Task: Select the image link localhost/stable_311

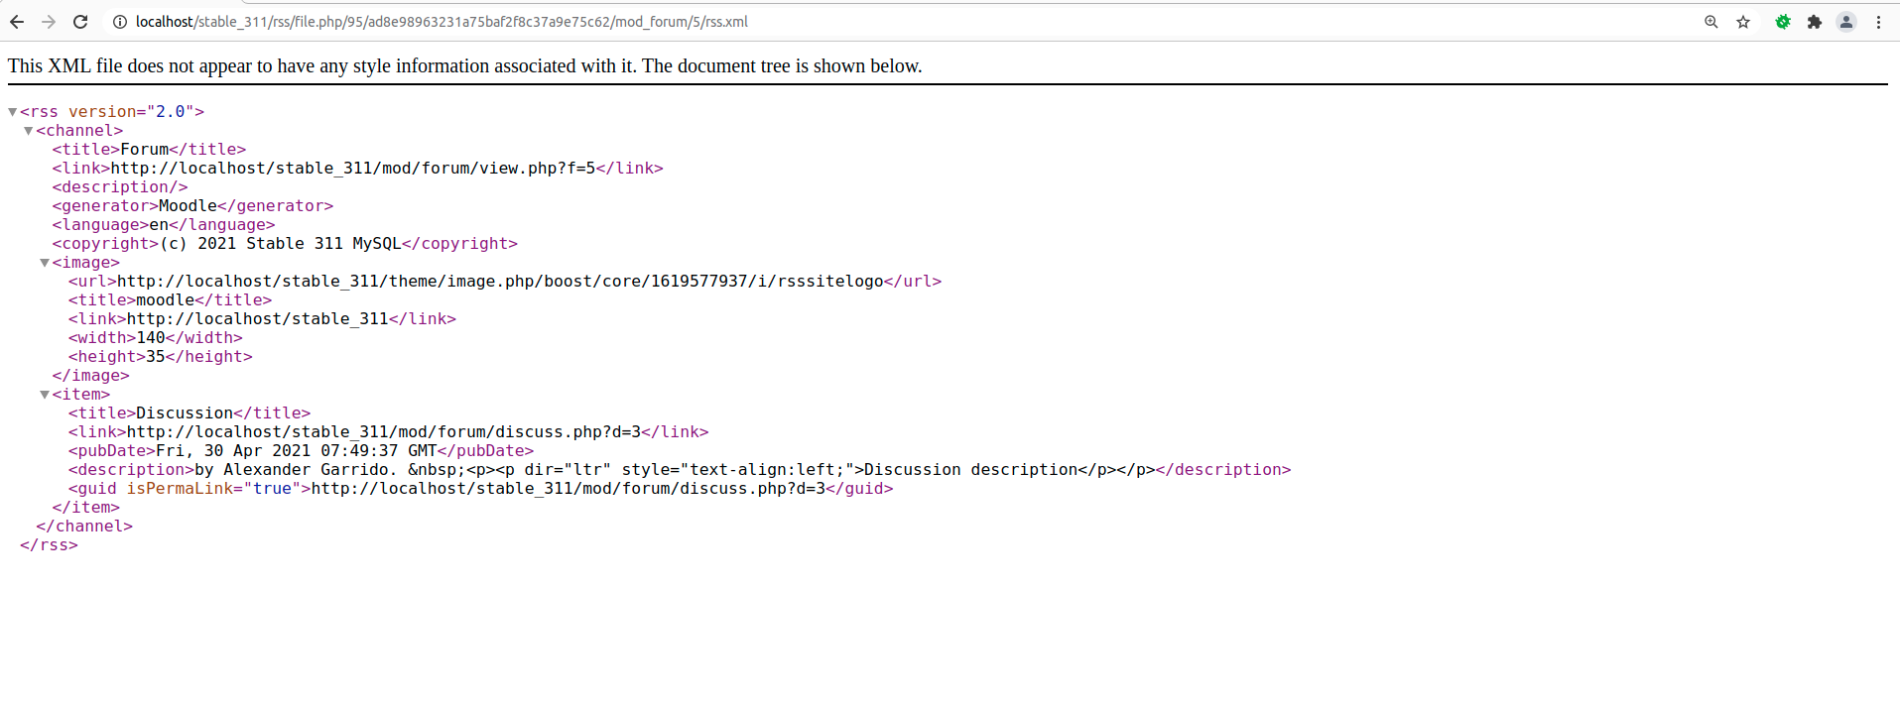Action: [x=257, y=319]
